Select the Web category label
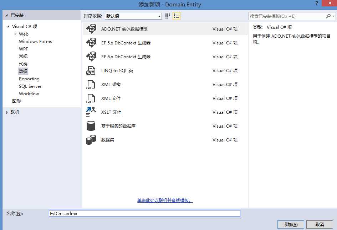The image size is (337, 230). click(24, 34)
